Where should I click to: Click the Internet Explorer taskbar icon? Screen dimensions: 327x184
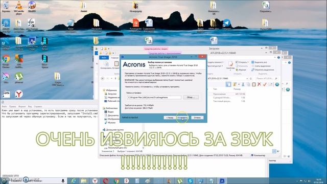click(x=74, y=180)
